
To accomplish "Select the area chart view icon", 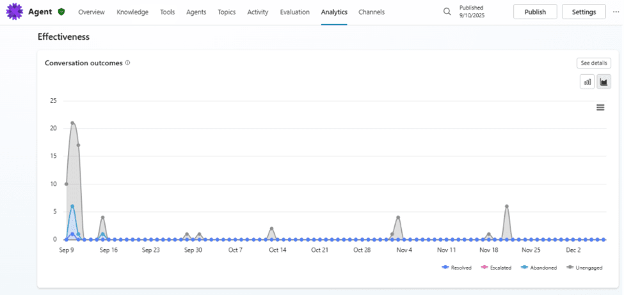I will point(604,82).
